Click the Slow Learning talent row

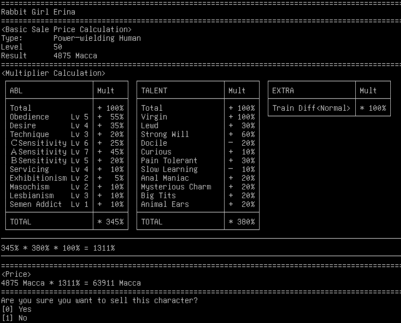tap(198, 170)
